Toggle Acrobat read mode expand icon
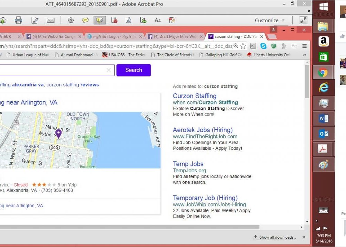346x247 pixels. click(x=303, y=20)
